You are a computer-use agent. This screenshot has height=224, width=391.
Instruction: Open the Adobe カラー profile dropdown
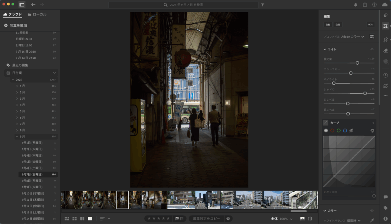[x=352, y=37]
